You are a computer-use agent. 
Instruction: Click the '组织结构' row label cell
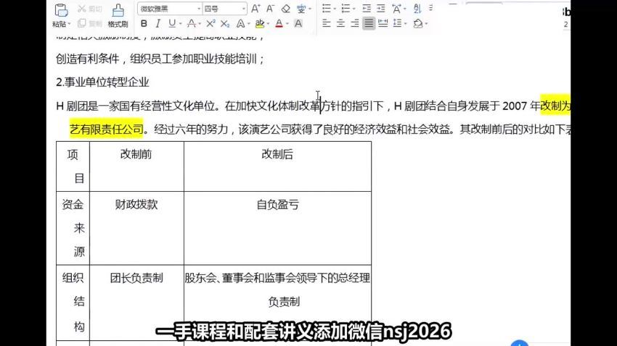click(x=73, y=302)
